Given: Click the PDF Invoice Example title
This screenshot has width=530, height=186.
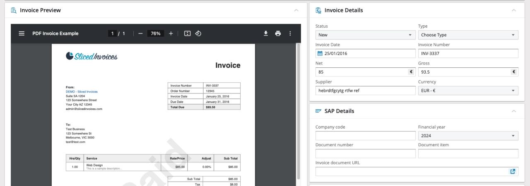Looking at the screenshot, I should [55, 33].
